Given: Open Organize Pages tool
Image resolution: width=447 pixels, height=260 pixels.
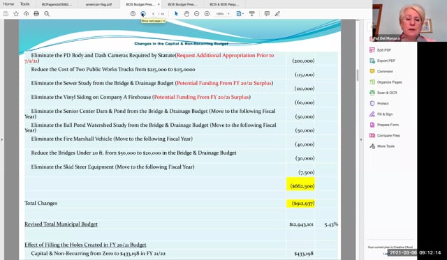Looking at the screenshot, I should 386,82.
